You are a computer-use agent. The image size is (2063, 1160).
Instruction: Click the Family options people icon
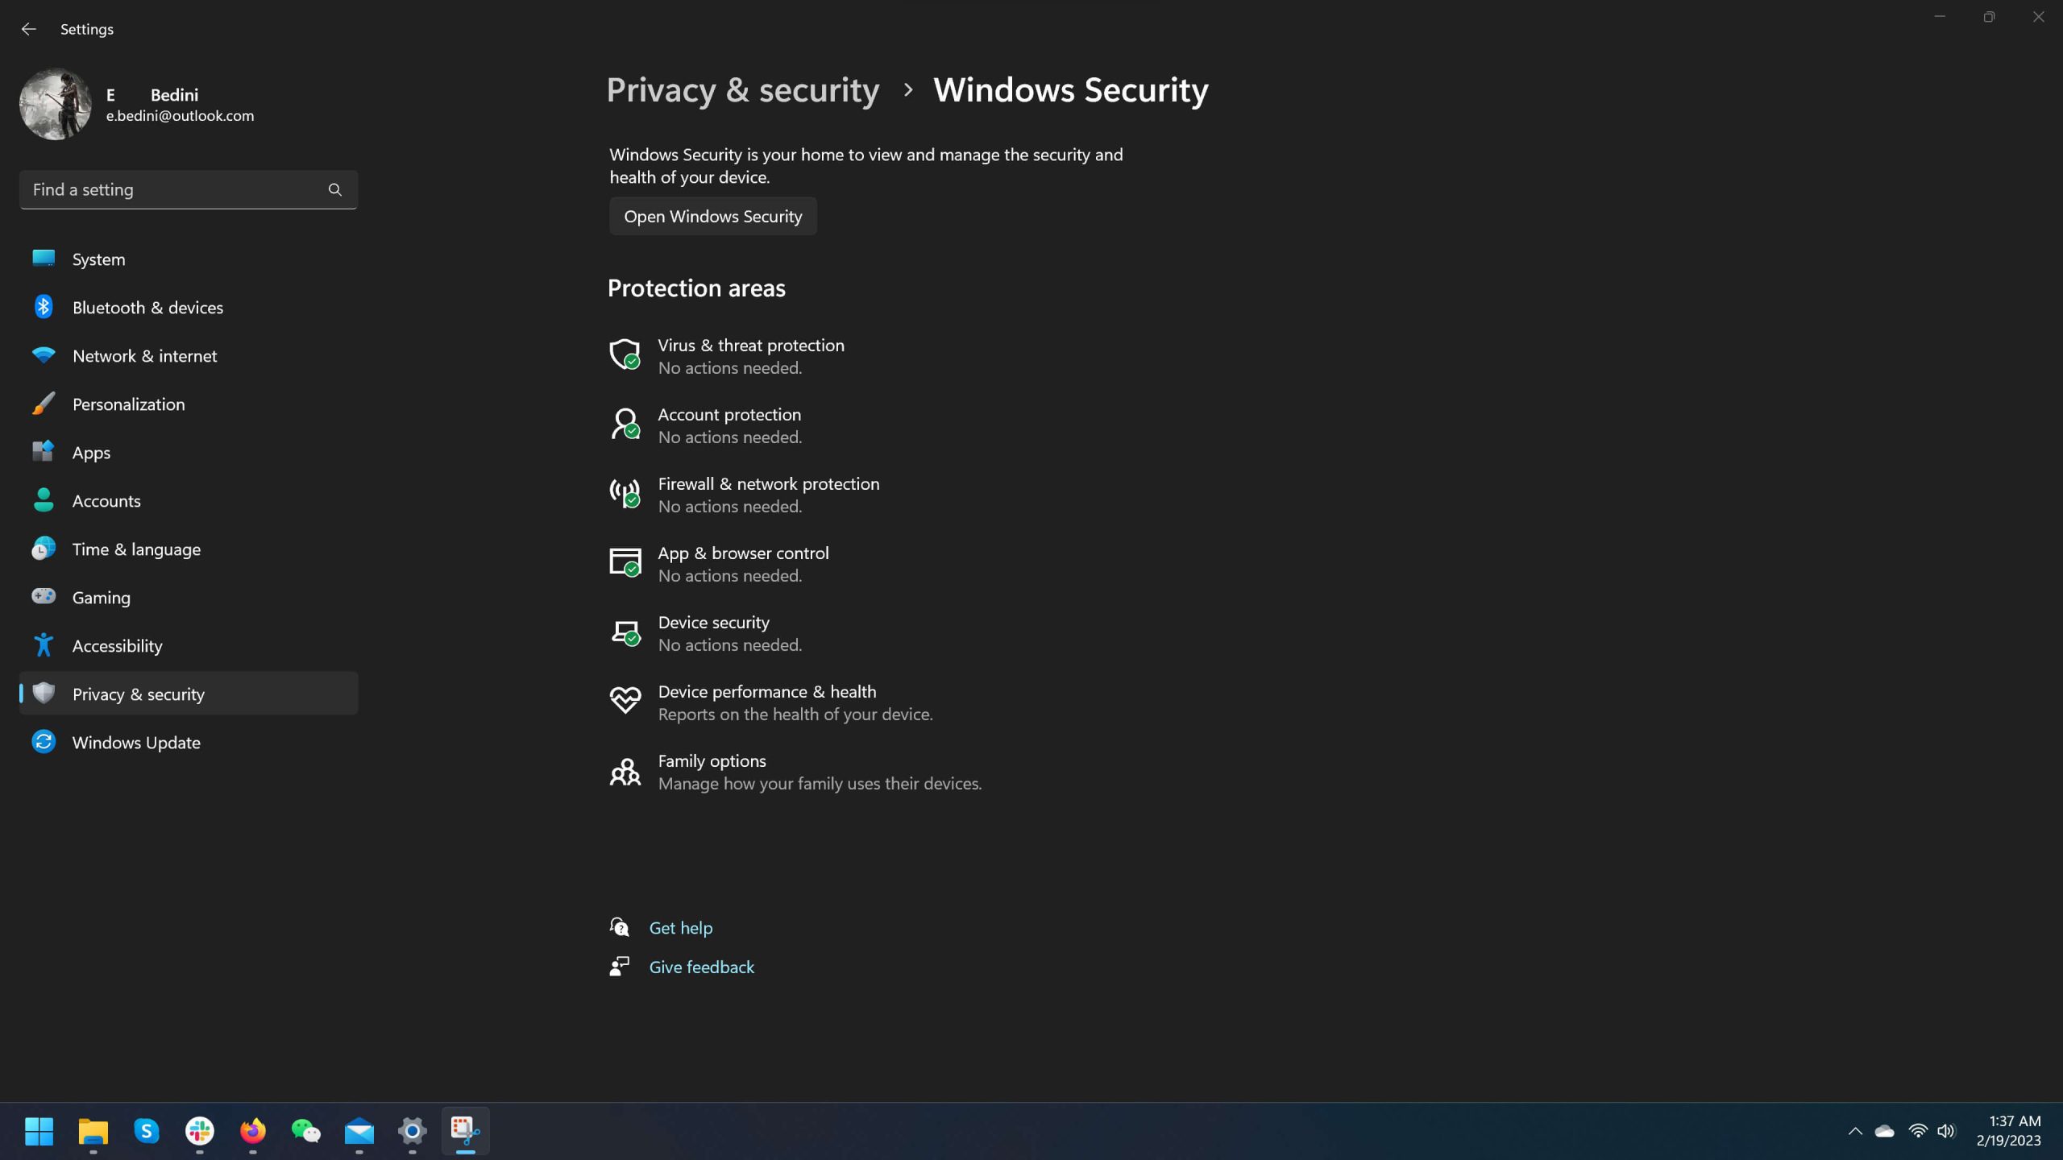625,771
